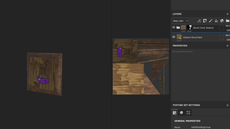Open the channels tab with sphere icon
The width and height of the screenshot is (230, 129).
click(181, 112)
